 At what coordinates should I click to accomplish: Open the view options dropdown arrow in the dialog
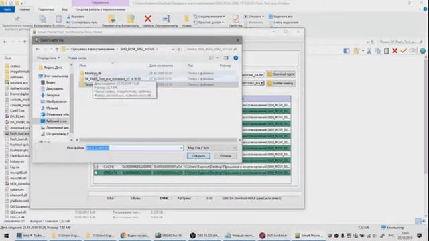[x=217, y=58]
